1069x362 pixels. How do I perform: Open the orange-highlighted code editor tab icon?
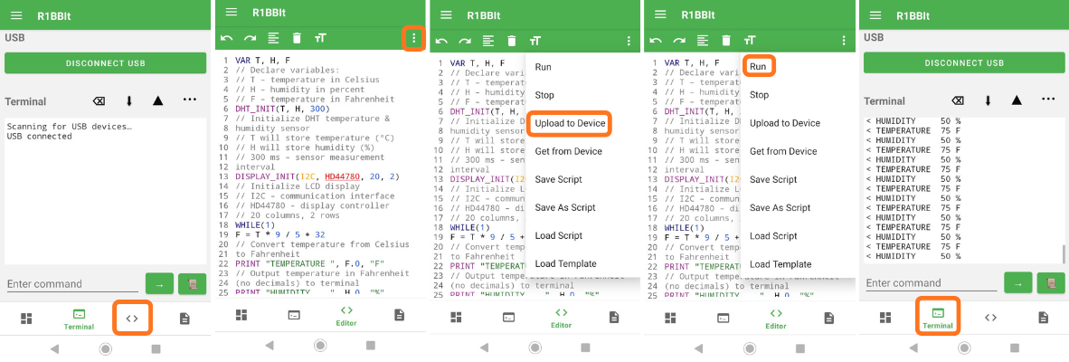132,319
